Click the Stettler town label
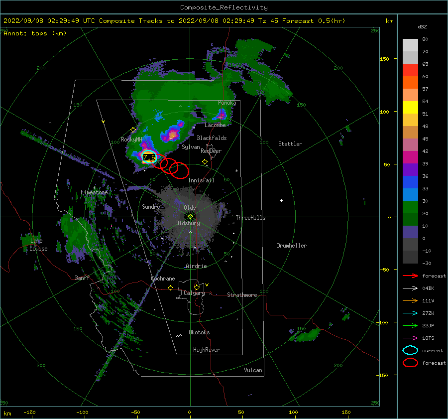This screenshot has width=448, height=419. tap(290, 144)
